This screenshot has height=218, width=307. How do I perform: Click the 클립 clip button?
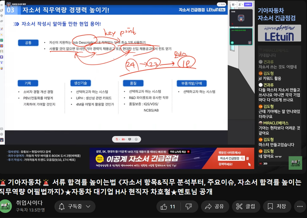[246, 206]
